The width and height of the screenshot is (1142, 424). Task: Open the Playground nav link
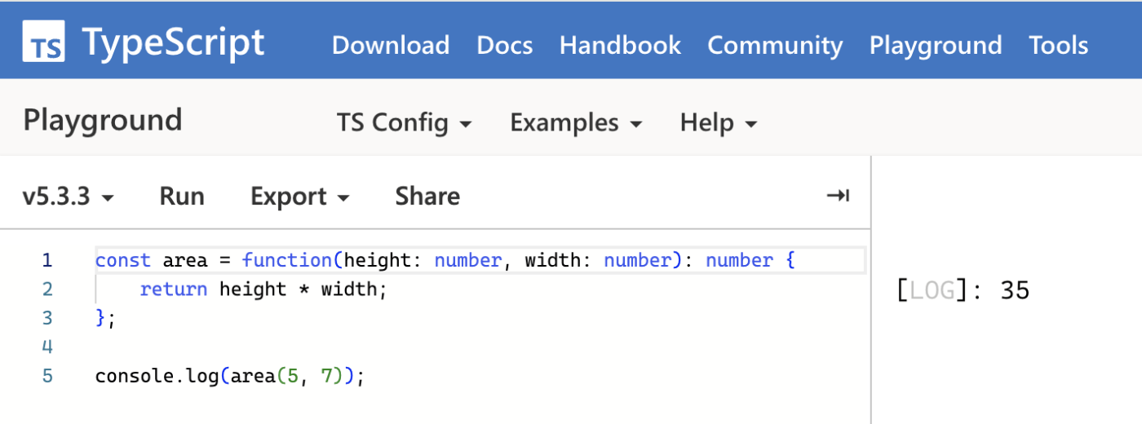tap(936, 45)
